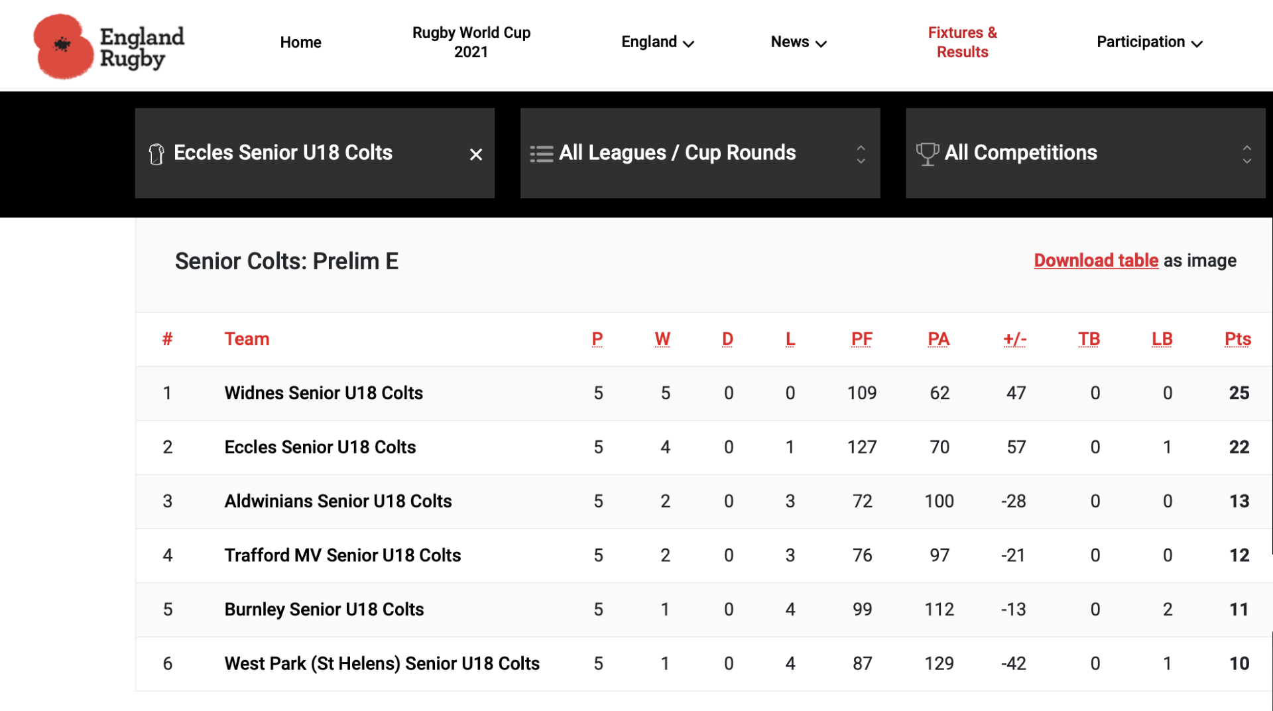Click the list icon beside All Leagues
This screenshot has width=1273, height=711.
point(541,154)
